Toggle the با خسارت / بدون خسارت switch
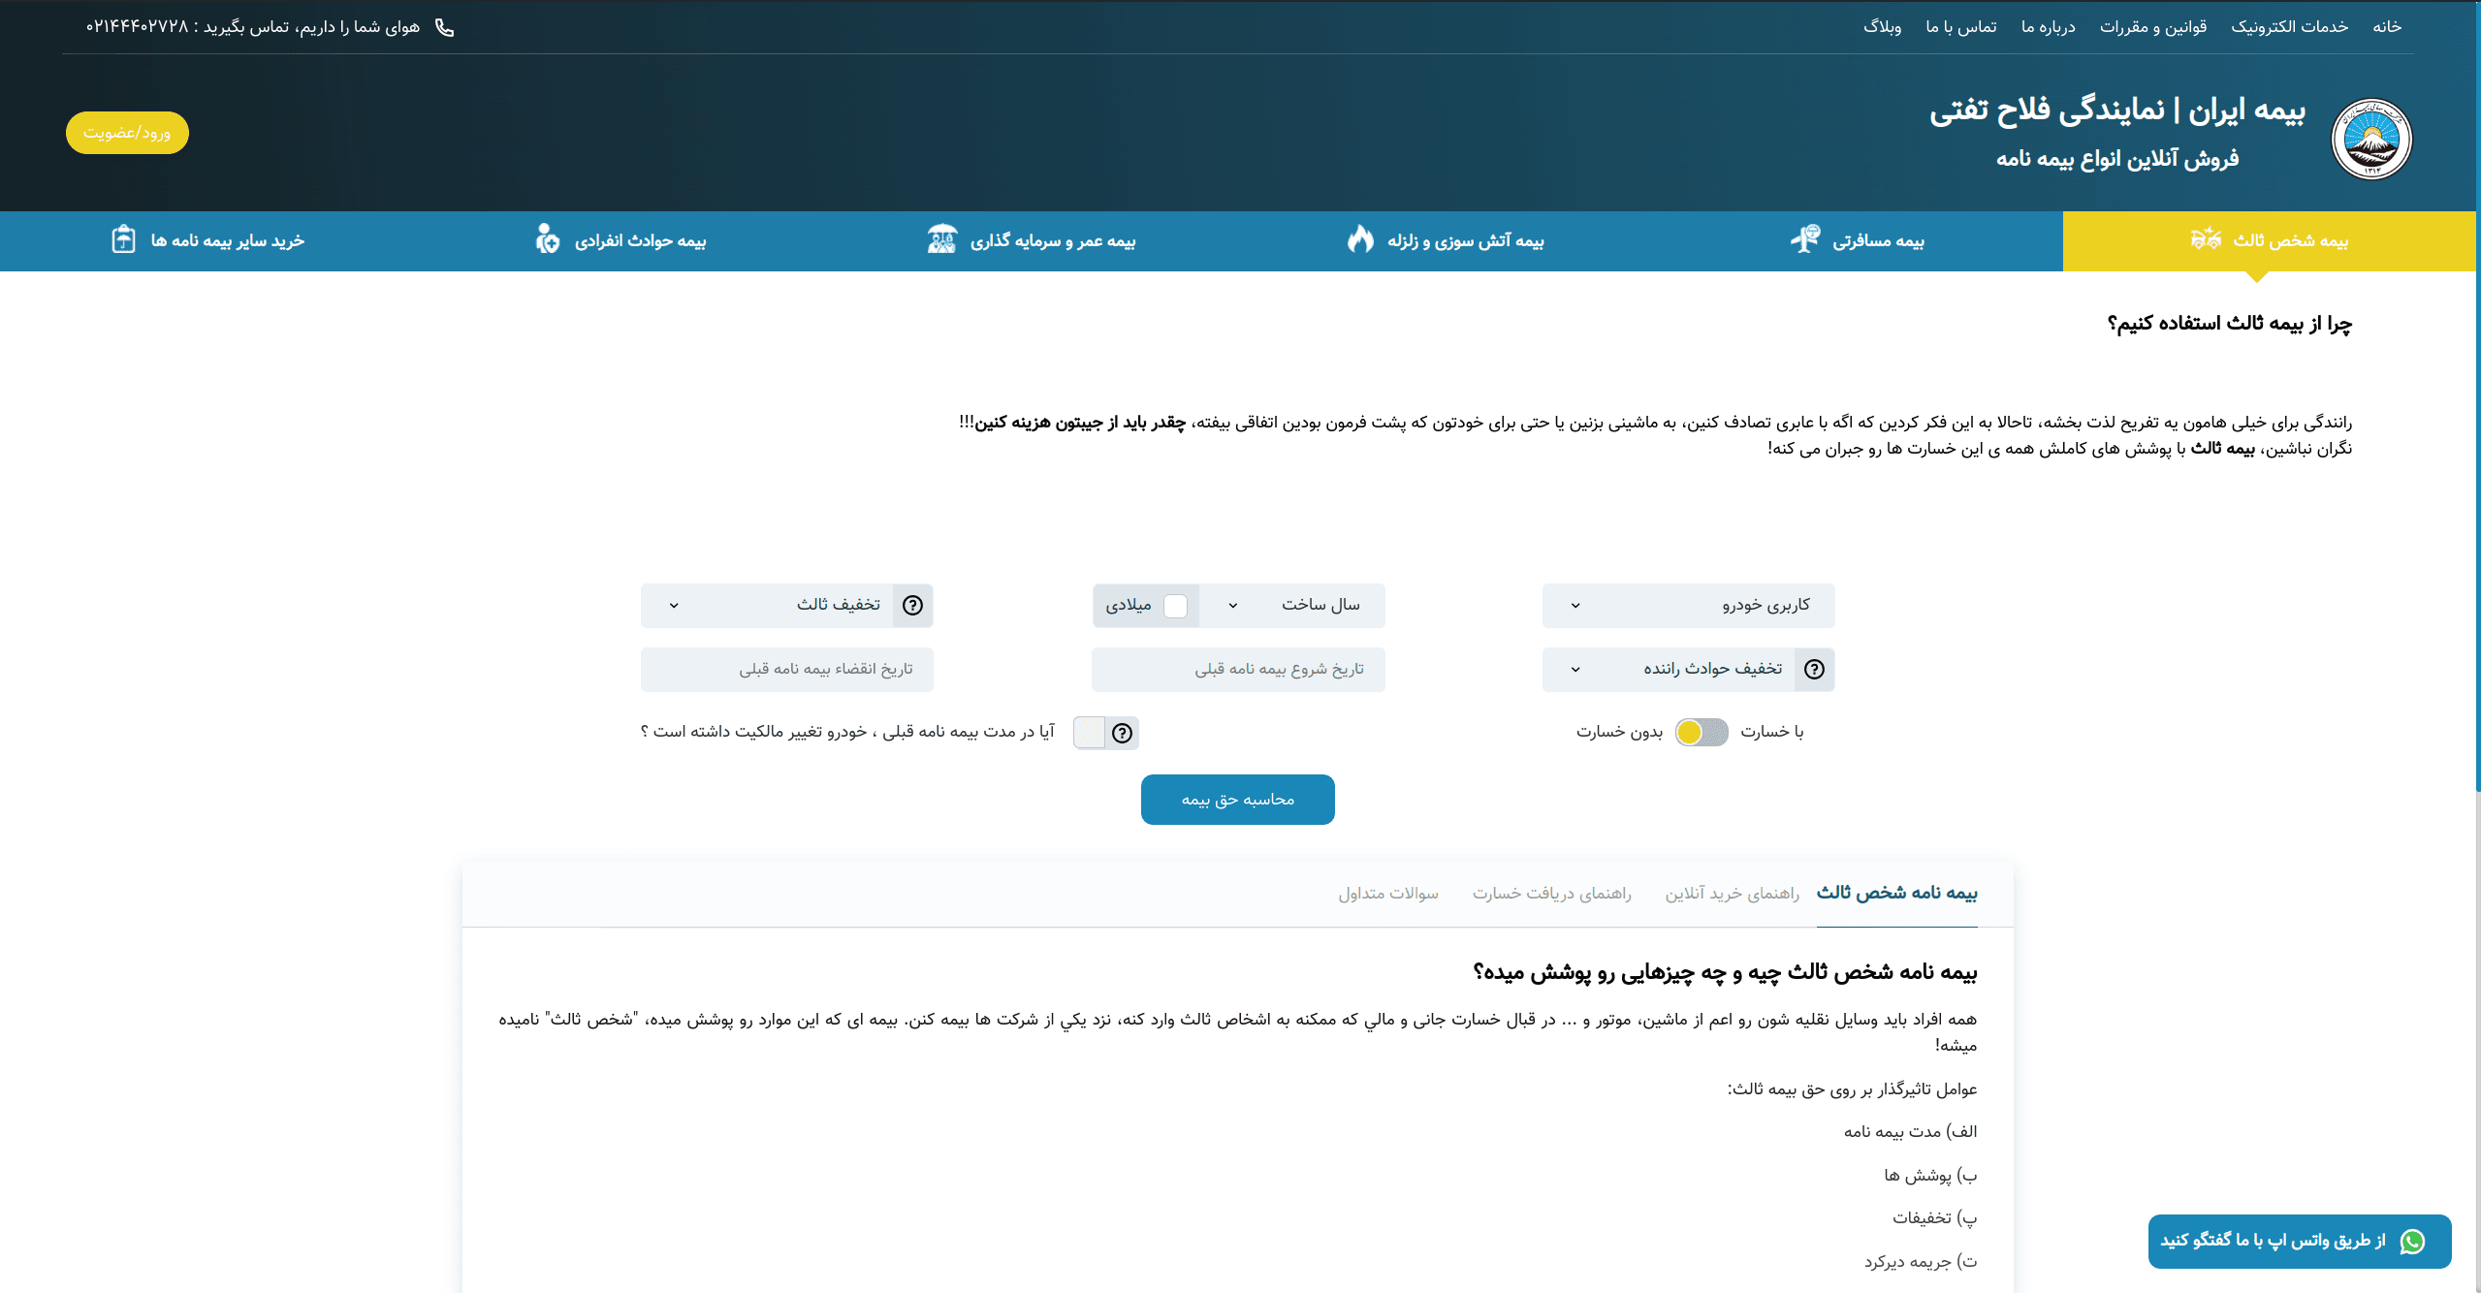This screenshot has height=1293, width=2481. click(x=1702, y=732)
